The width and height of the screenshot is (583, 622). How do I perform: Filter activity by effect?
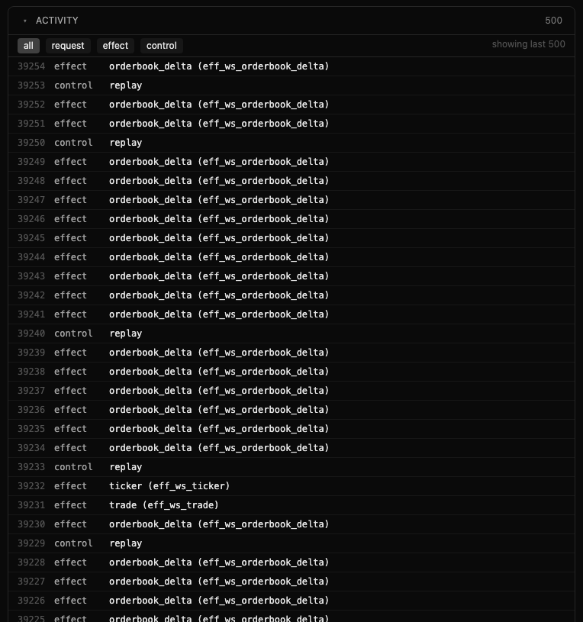[115, 46]
